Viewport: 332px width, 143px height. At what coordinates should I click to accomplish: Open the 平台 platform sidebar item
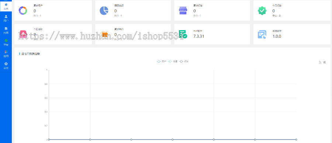tap(6, 42)
